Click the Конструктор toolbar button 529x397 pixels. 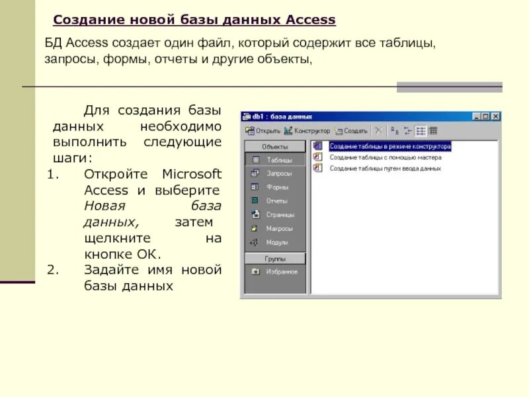pyautogui.click(x=307, y=130)
